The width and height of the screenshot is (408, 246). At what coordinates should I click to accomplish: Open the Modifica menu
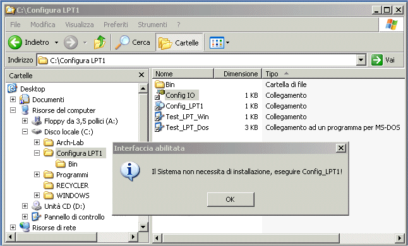[43, 25]
